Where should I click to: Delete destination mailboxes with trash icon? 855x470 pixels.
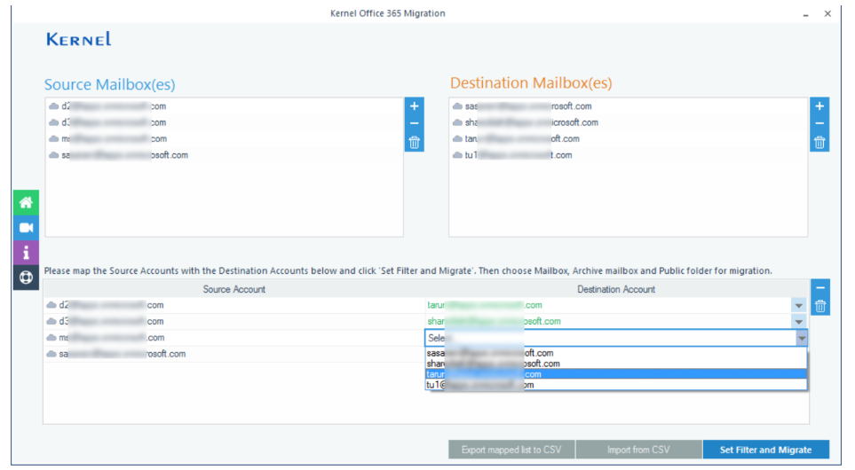pyautogui.click(x=819, y=143)
